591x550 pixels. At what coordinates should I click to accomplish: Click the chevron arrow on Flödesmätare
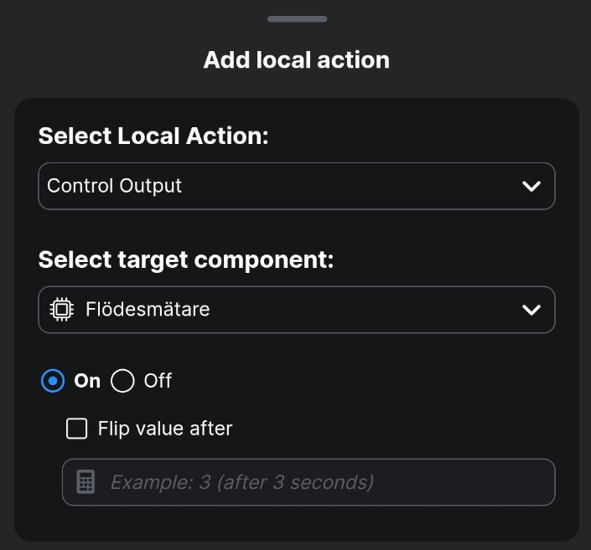[531, 310]
